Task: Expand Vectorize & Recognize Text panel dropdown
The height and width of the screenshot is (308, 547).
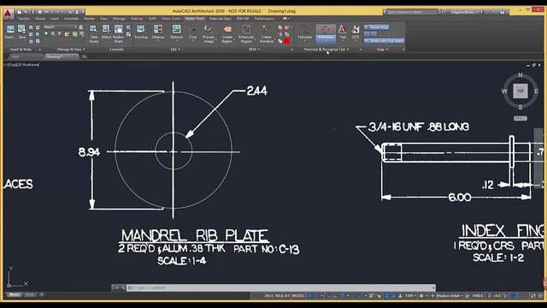Action: point(326,50)
